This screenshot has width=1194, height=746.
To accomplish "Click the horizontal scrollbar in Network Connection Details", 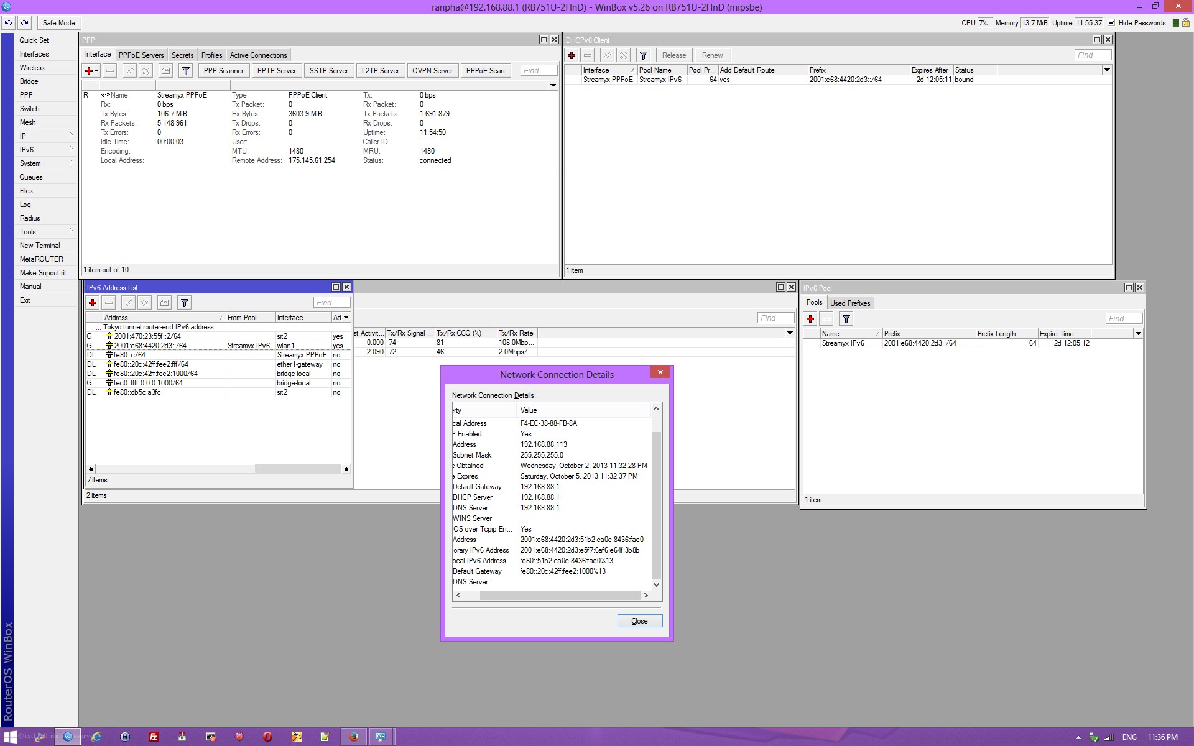I will (559, 596).
